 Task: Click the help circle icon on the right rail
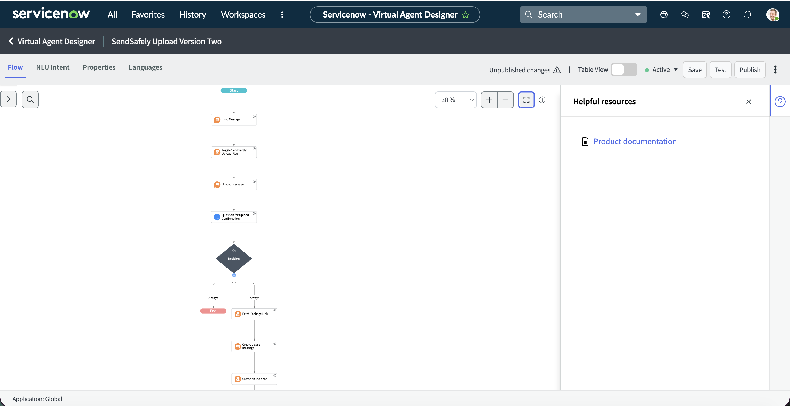[780, 101]
